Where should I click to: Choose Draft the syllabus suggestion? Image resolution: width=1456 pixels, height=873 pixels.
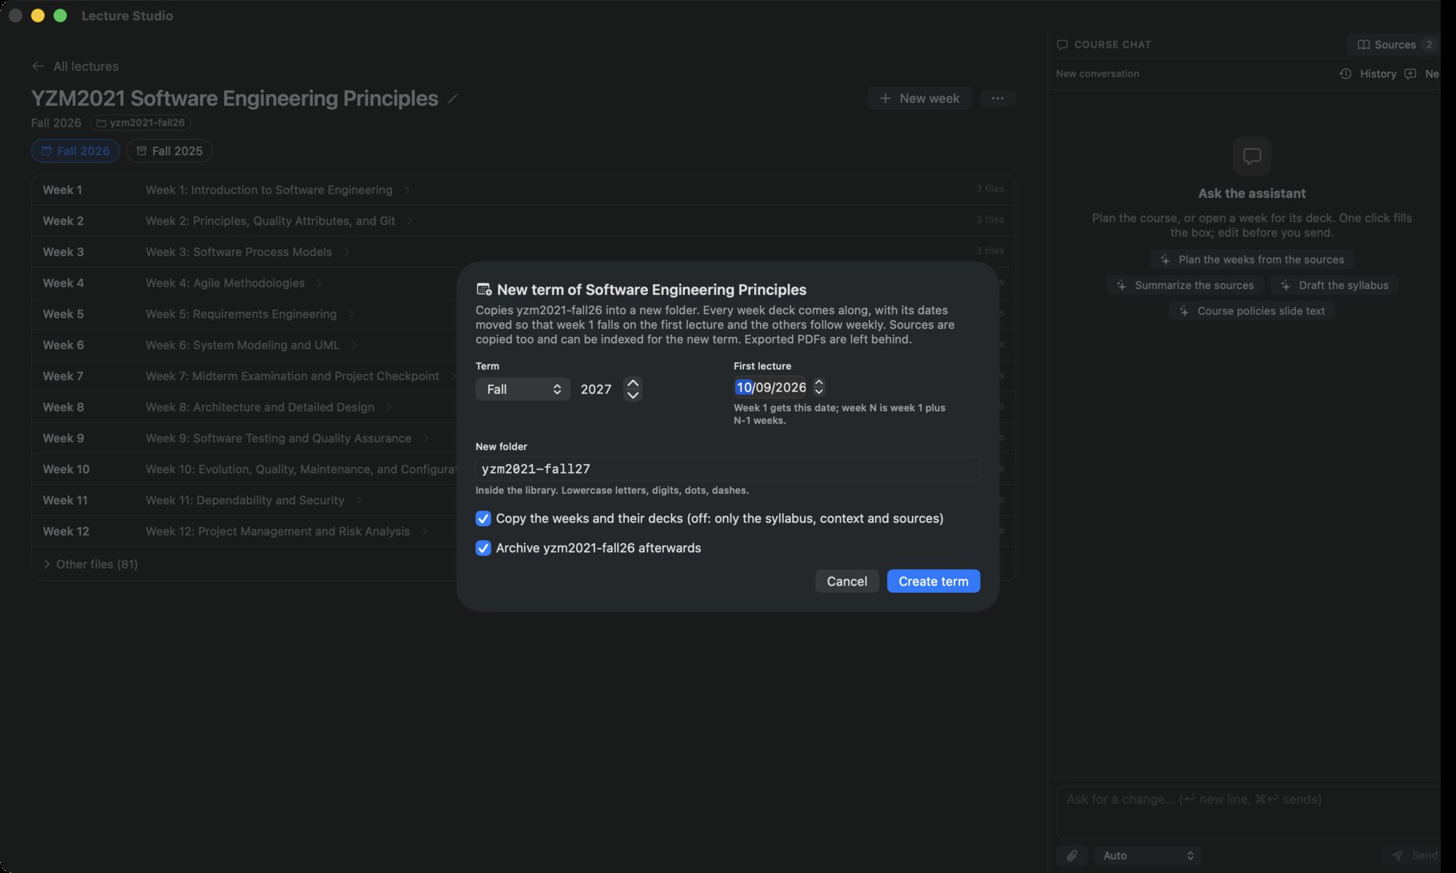(x=1334, y=285)
